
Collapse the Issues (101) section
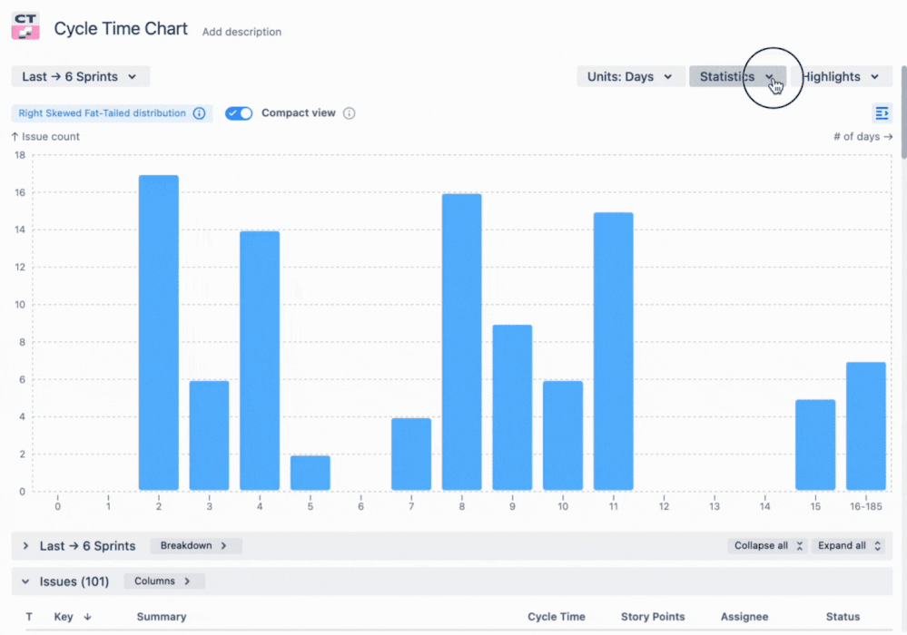coord(25,581)
